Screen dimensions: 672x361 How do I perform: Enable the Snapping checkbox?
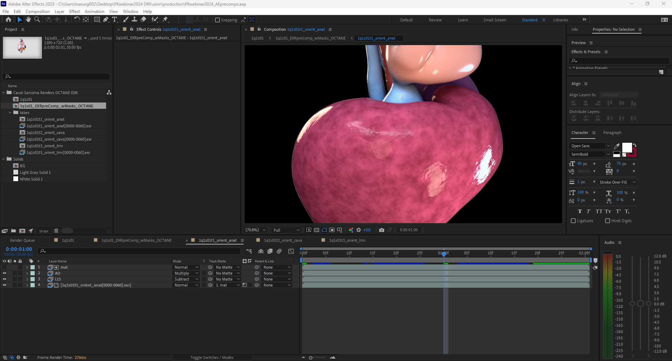(x=217, y=20)
